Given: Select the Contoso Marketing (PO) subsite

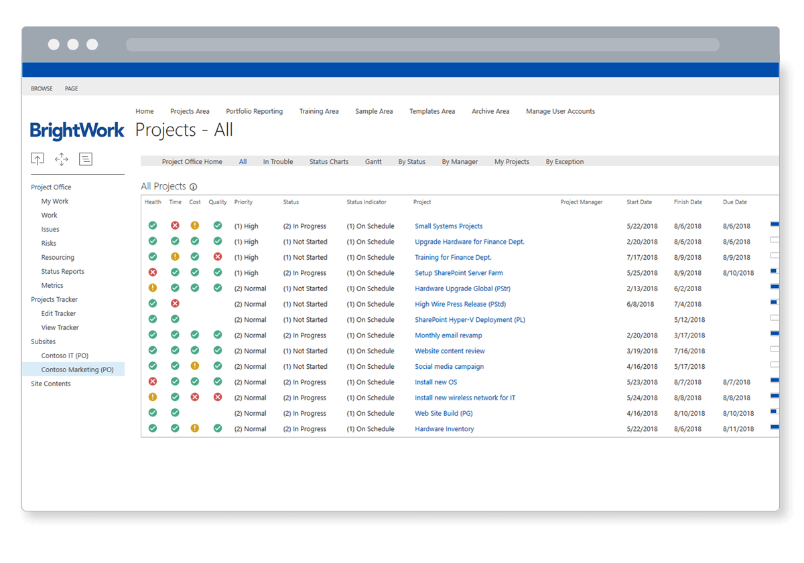Looking at the screenshot, I should tap(78, 369).
